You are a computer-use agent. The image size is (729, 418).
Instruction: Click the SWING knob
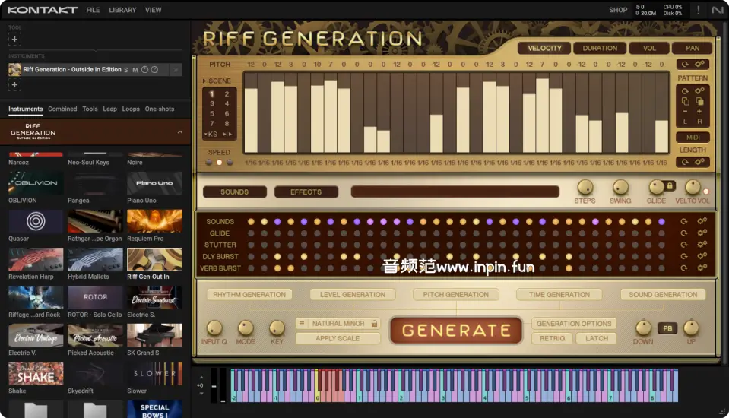(620, 188)
